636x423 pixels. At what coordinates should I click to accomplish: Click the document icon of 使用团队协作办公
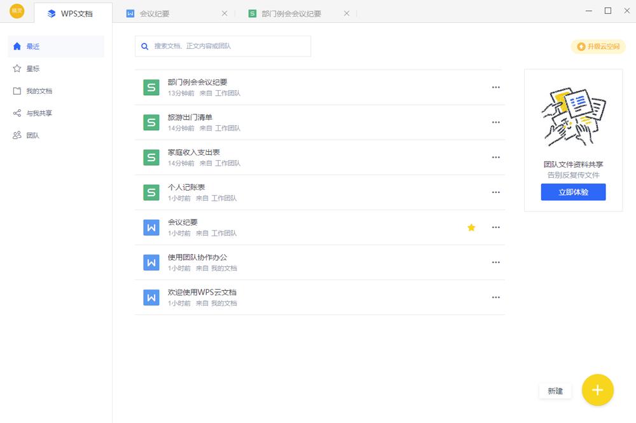click(151, 262)
